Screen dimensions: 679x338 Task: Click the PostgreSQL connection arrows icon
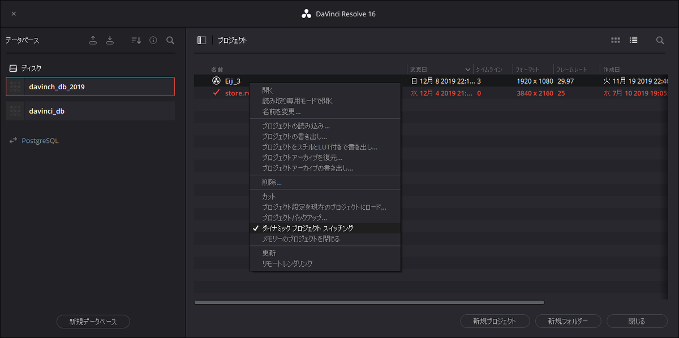(14, 141)
